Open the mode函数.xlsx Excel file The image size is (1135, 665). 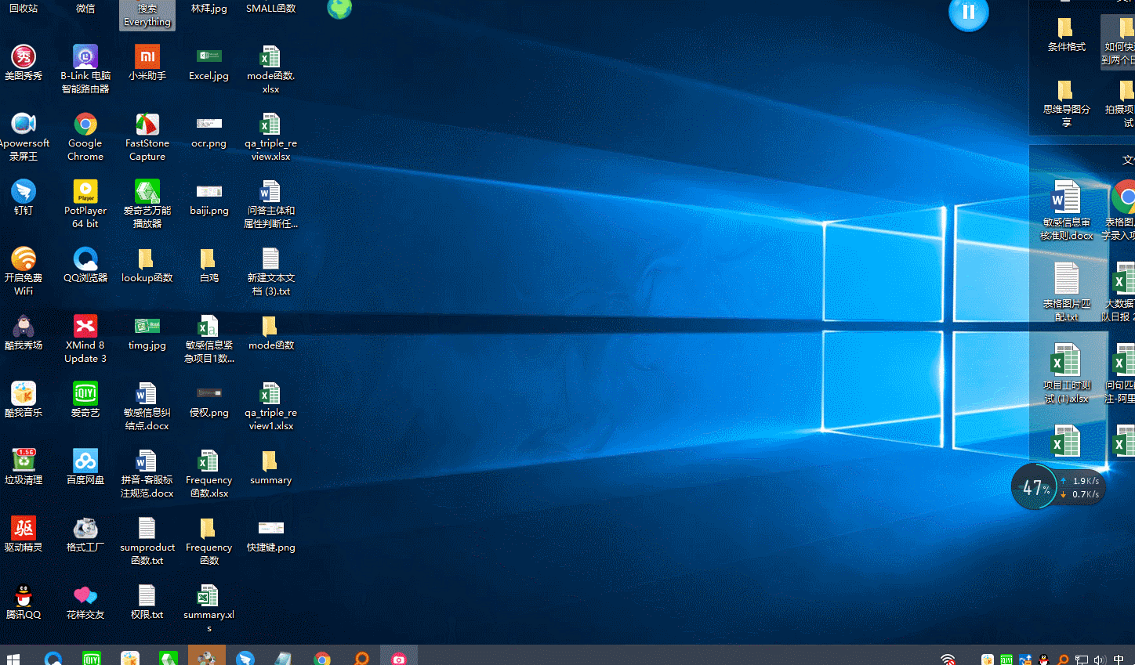tap(270, 57)
